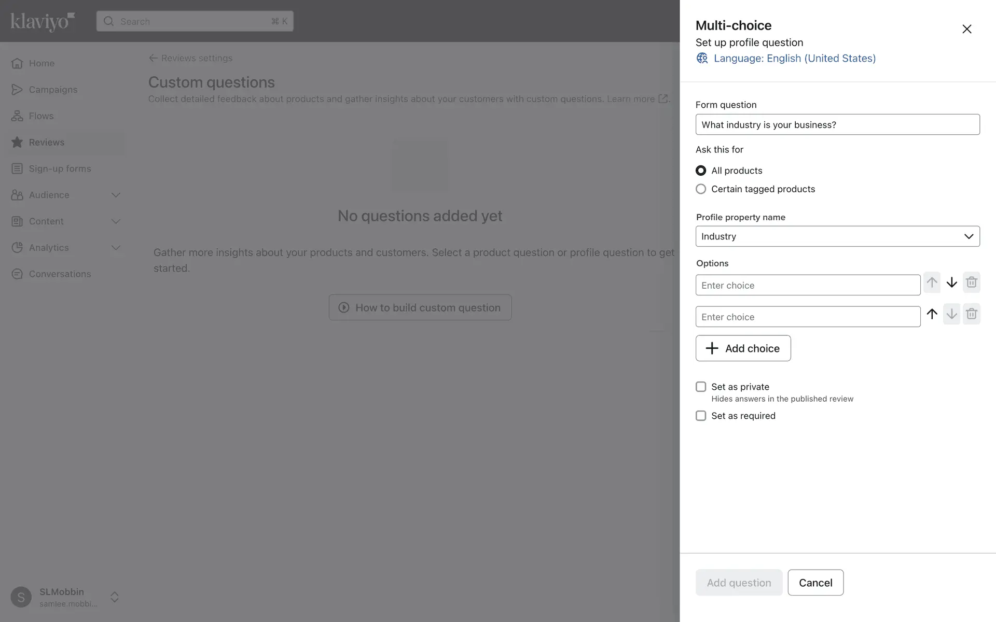This screenshot has width=996, height=622.
Task: Select the All products radio button
Action: (x=701, y=171)
